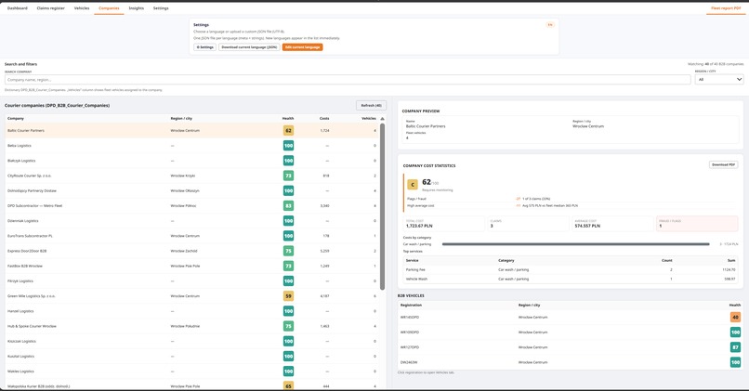
Task: Click health badge 100 for EuroTrans Subcontractor PL
Action: click(x=288, y=236)
